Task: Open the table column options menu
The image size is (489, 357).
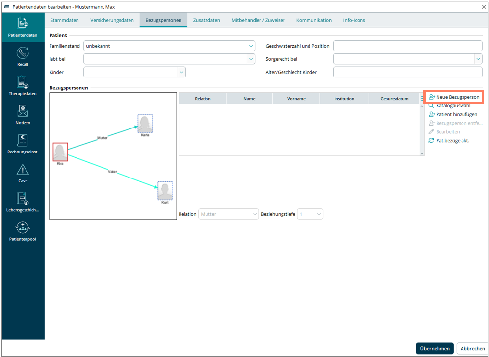Action: pos(422,99)
